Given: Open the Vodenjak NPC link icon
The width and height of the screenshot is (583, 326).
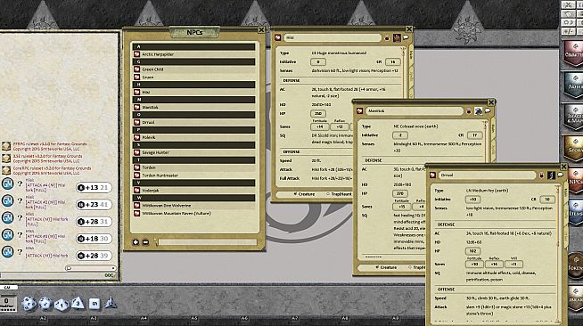Looking at the screenshot, I should pos(136,191).
